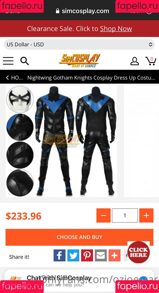The width and height of the screenshot is (159, 293).
Task: Share product on Facebook
Action: 59,255
